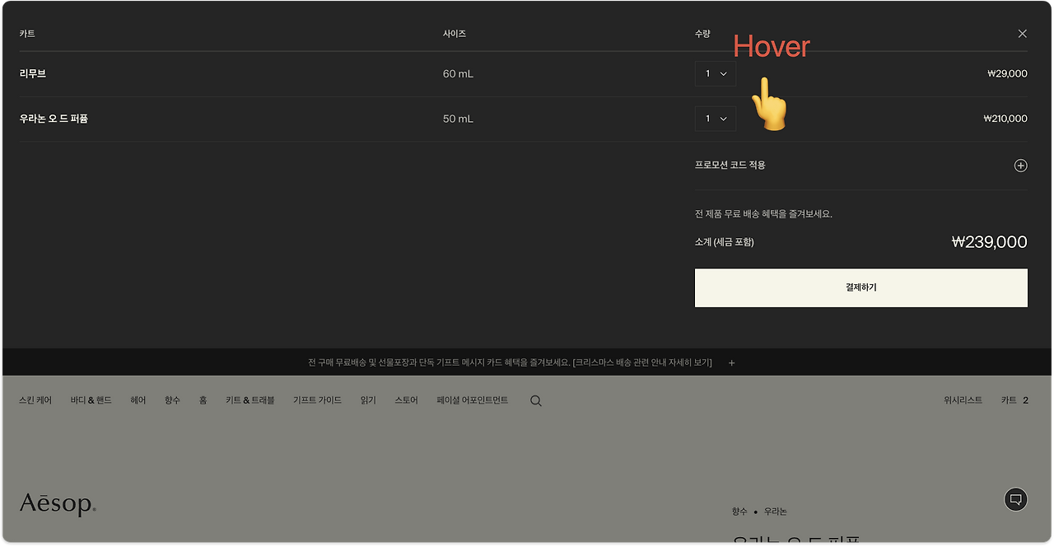Open 카트 2 in navigation
The width and height of the screenshot is (1054, 547).
[x=1014, y=400]
